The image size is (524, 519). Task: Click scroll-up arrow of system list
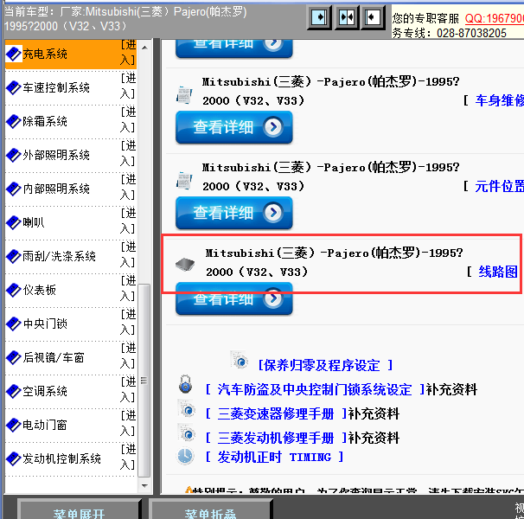click(144, 48)
